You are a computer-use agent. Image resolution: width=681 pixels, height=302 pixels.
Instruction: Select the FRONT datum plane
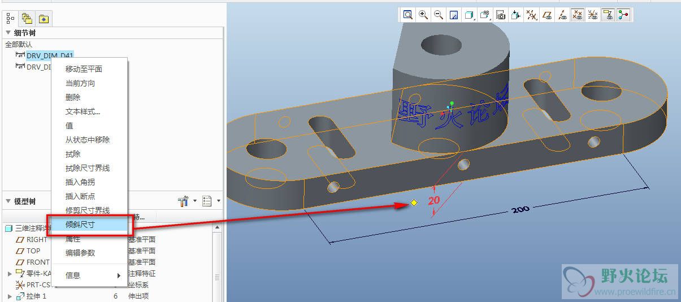point(33,262)
